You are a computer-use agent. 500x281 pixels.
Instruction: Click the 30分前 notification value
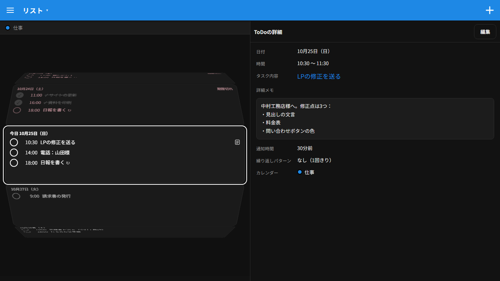coord(305,148)
